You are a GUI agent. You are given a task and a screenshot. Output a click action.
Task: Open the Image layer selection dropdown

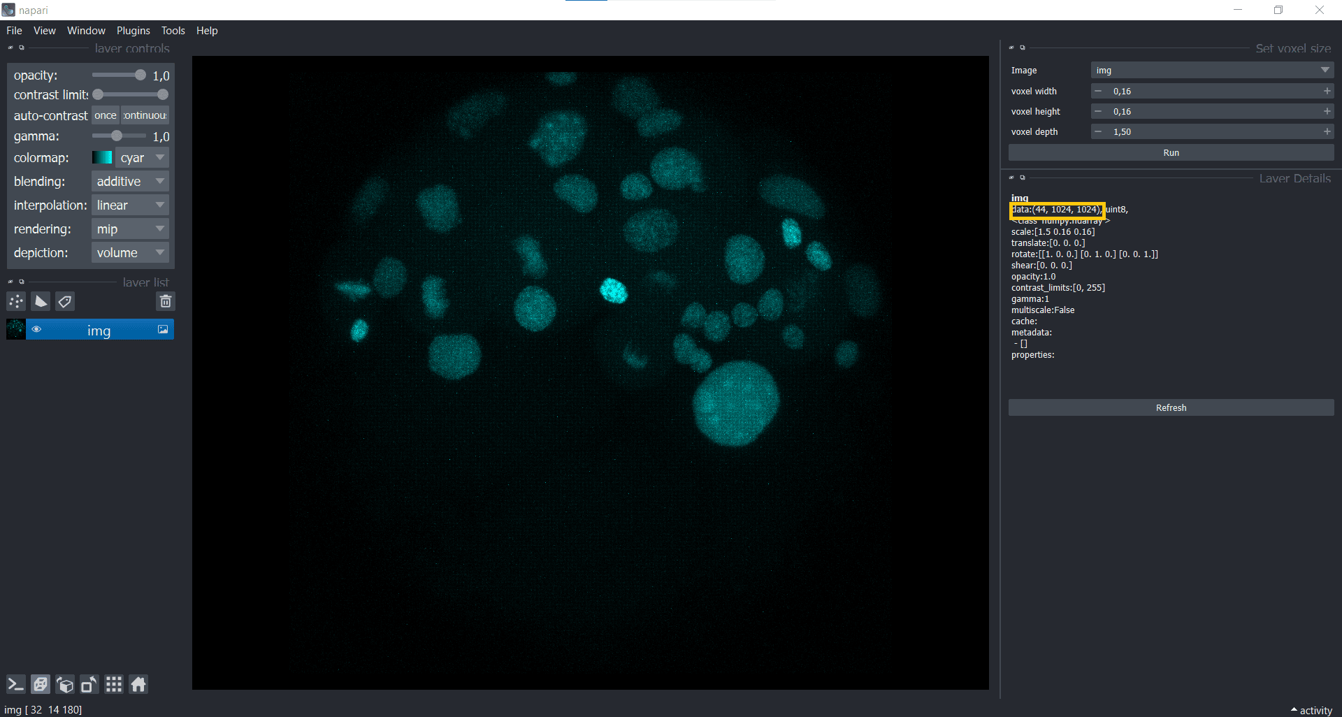(x=1212, y=70)
